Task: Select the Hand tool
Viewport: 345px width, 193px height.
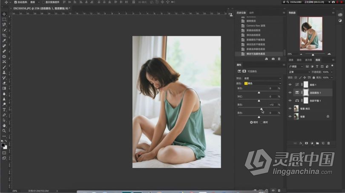Action: [4, 126]
